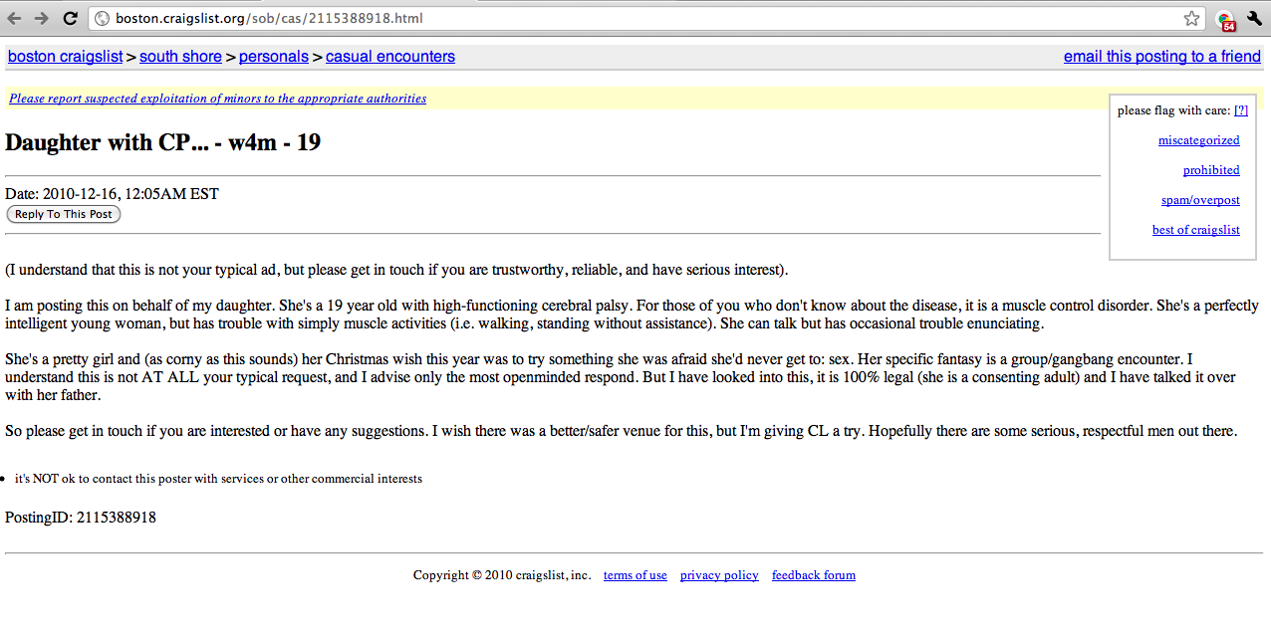Navigate to the personals breadcrumb
This screenshot has width=1271, height=633.
click(x=273, y=57)
